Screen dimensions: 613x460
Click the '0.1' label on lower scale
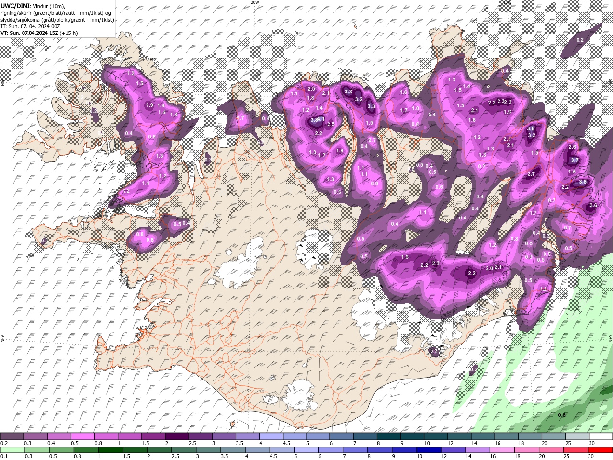(4, 457)
